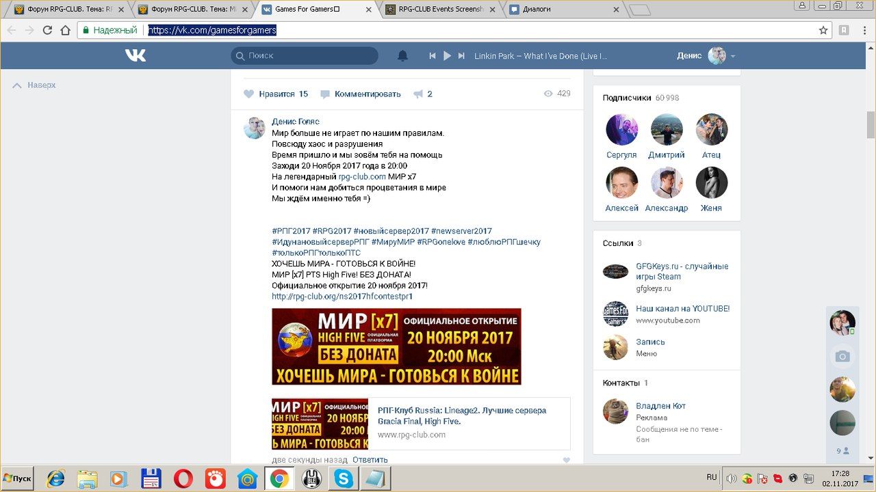Go to the Chrome home page button
This screenshot has width=876, height=492.
[65, 30]
